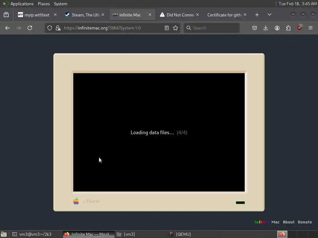Open the Extensions puzzle-piece icon
The image size is (318, 238).
pos(288,28)
